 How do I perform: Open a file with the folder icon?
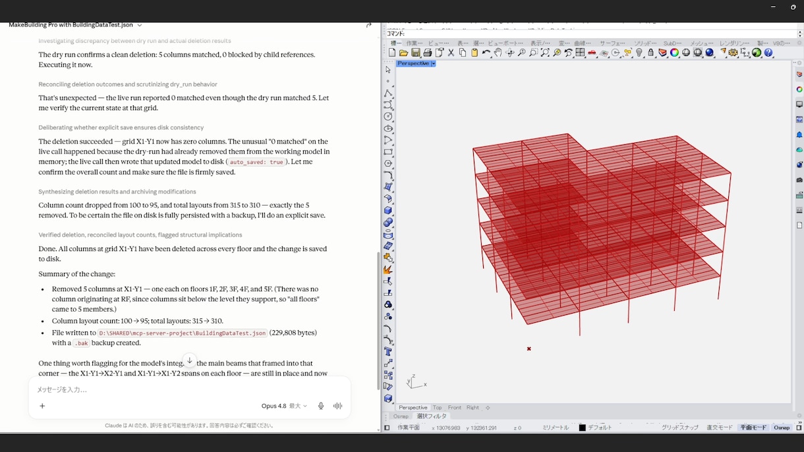(404, 53)
